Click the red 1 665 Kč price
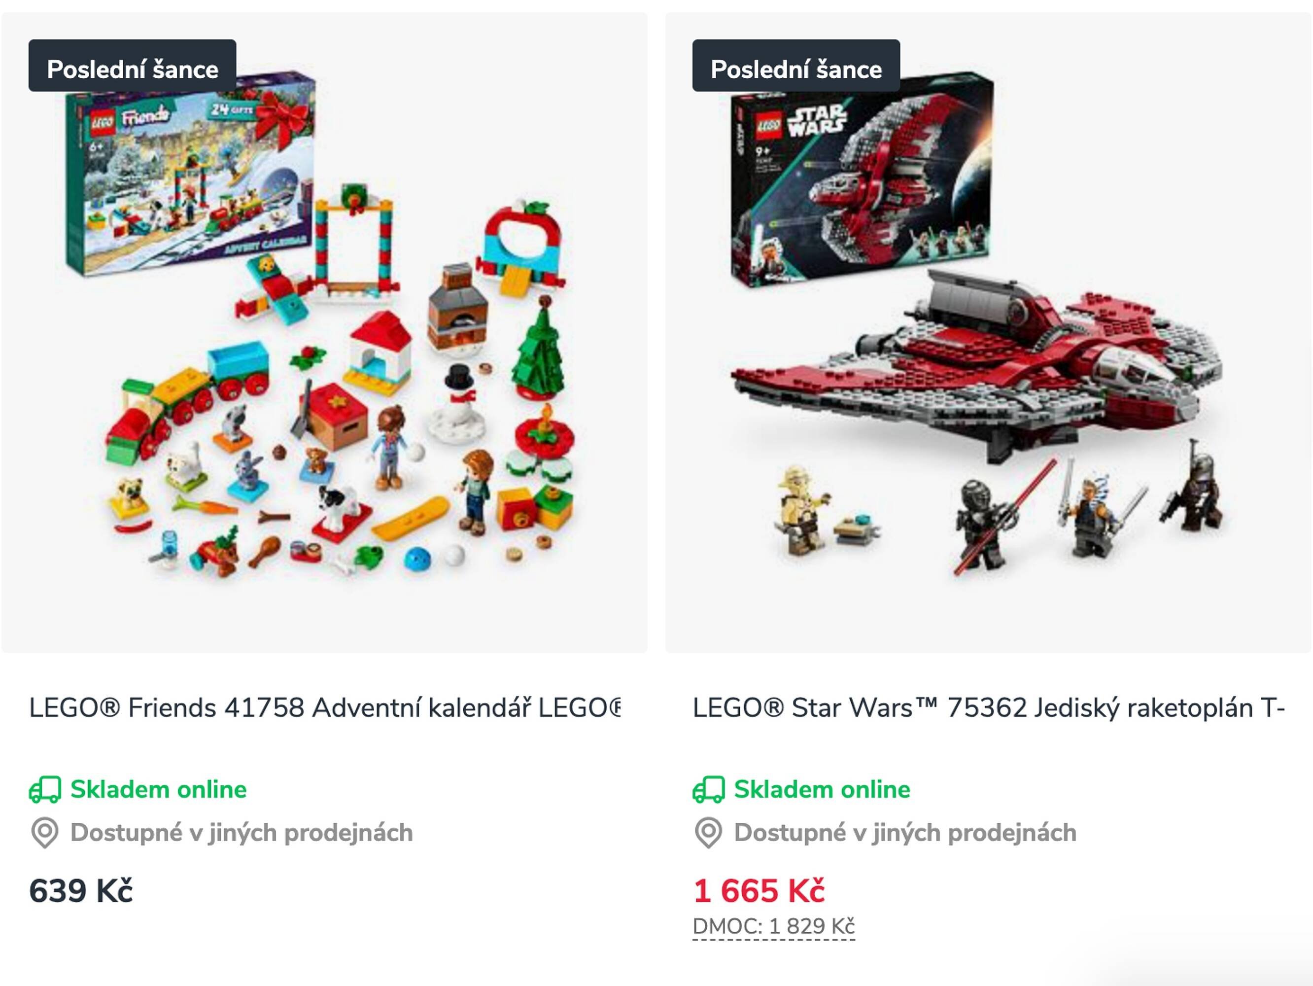The width and height of the screenshot is (1313, 986). point(759,890)
